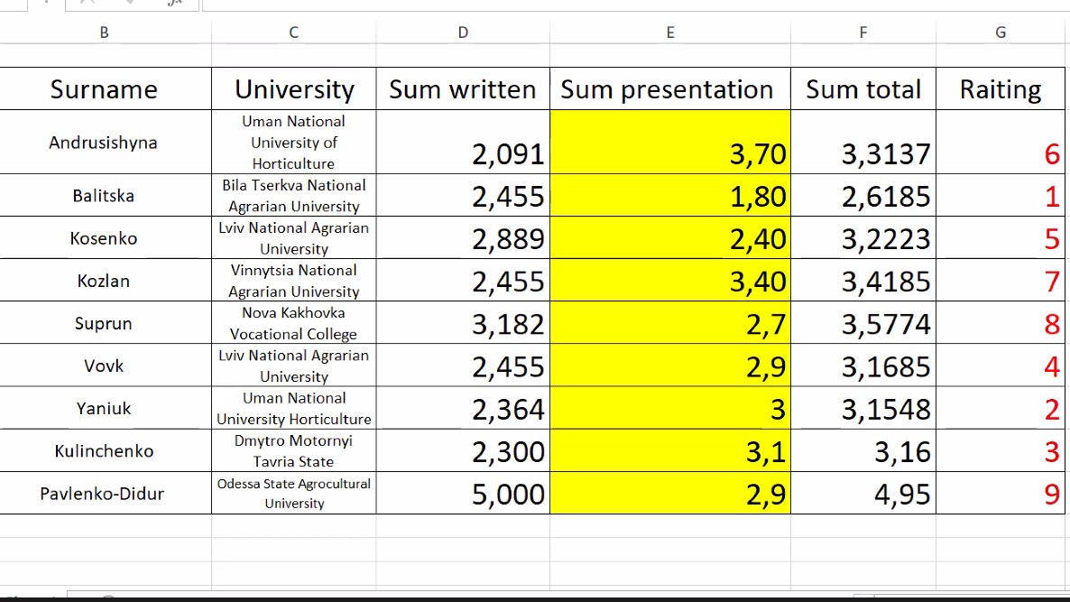Select the entire column E
This screenshot has width=1070, height=602.
(669, 32)
